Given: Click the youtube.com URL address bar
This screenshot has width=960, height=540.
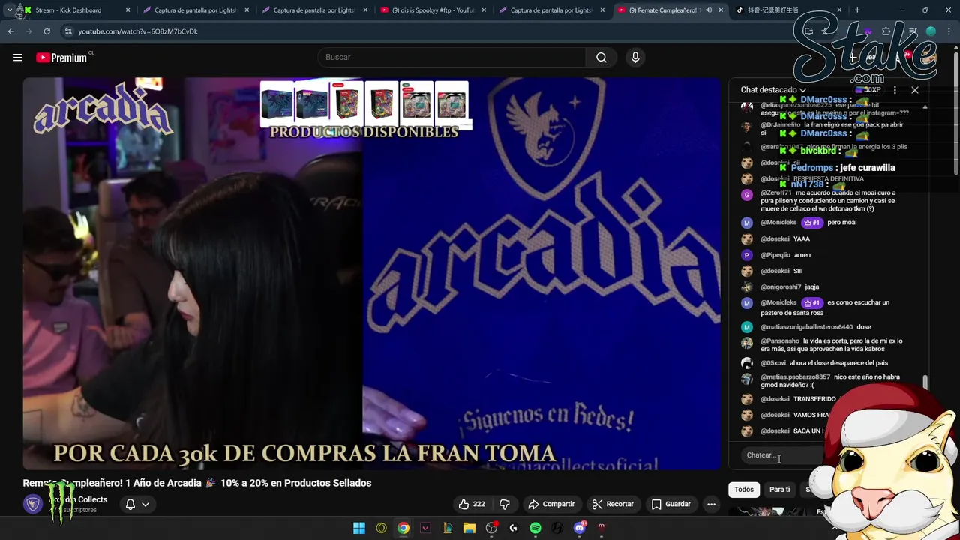Looking at the screenshot, I should (138, 31).
